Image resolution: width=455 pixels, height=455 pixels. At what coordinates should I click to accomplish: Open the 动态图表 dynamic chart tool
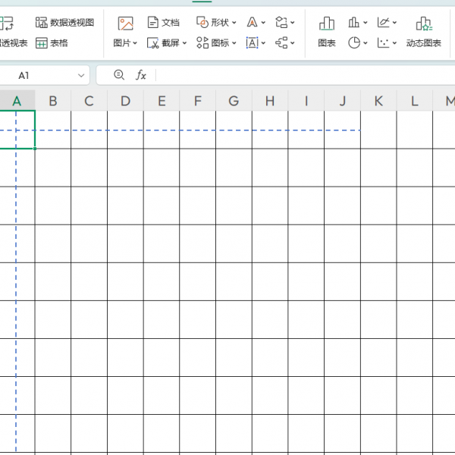coord(423,24)
